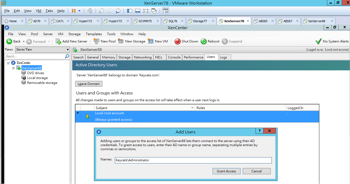
Task: Switch to the Console tab
Action: click(x=174, y=57)
